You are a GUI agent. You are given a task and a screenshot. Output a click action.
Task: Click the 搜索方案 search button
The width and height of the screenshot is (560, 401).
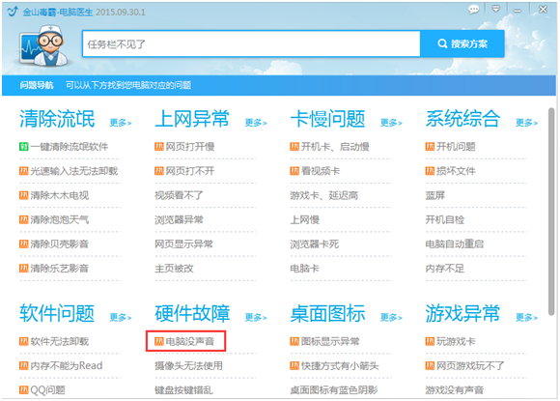coord(462,43)
